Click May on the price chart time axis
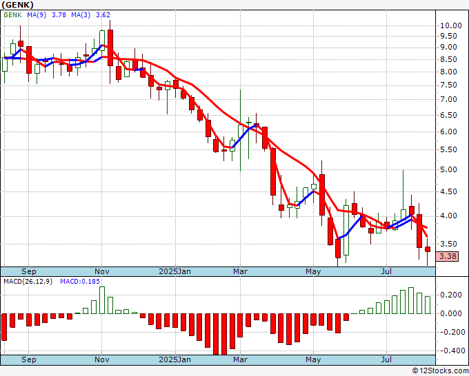 [x=313, y=271]
